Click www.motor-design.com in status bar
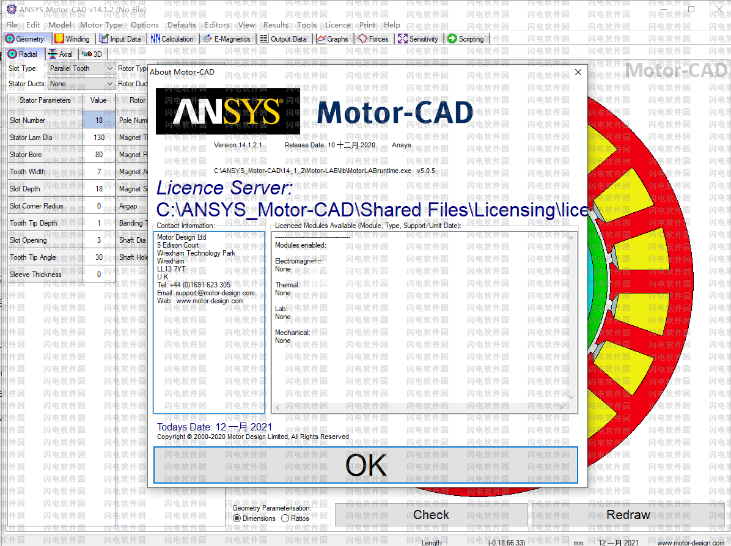 [691, 543]
